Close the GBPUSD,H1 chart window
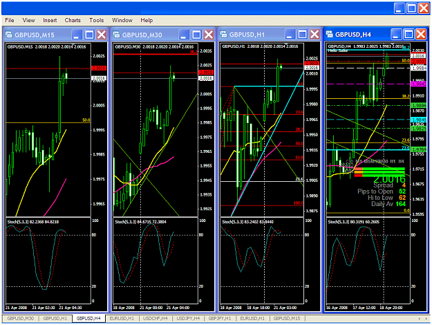 [x=314, y=35]
